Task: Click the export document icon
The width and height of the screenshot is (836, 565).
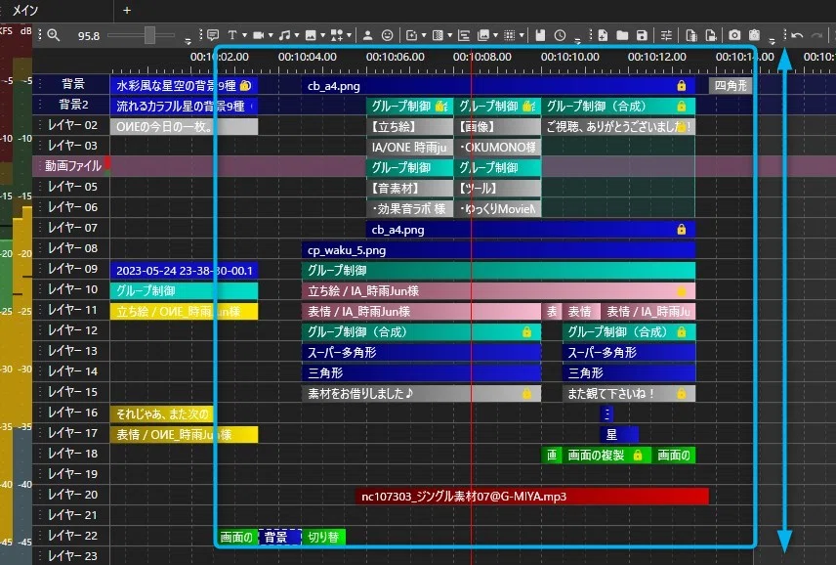Action: click(691, 35)
